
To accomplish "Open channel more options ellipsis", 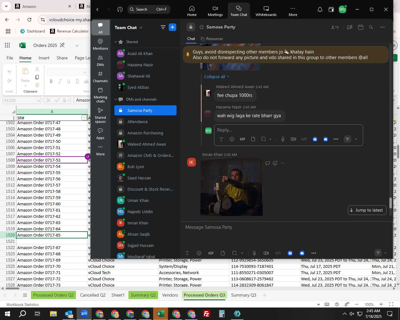I will coord(382,27).
